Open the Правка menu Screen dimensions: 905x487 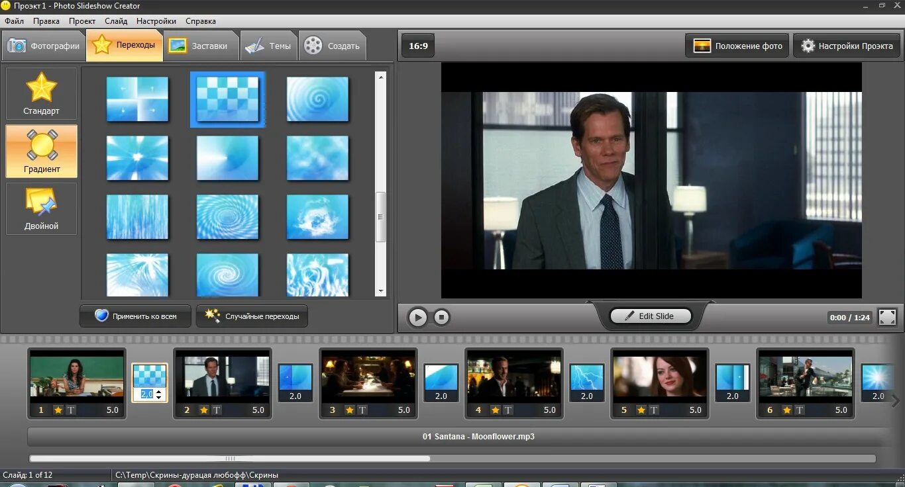(46, 21)
